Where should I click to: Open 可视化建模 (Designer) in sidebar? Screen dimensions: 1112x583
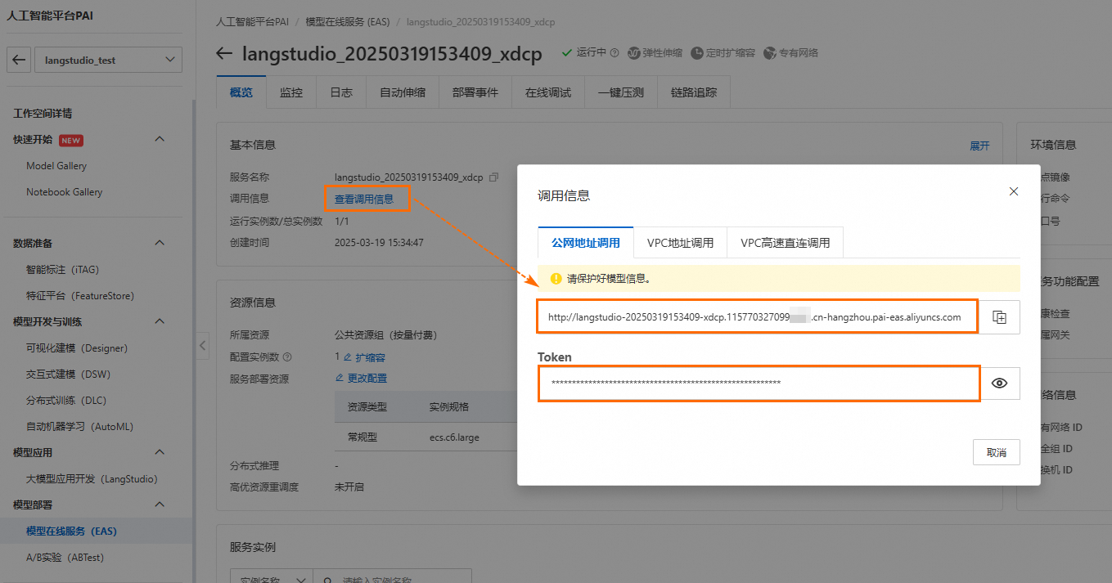77,348
